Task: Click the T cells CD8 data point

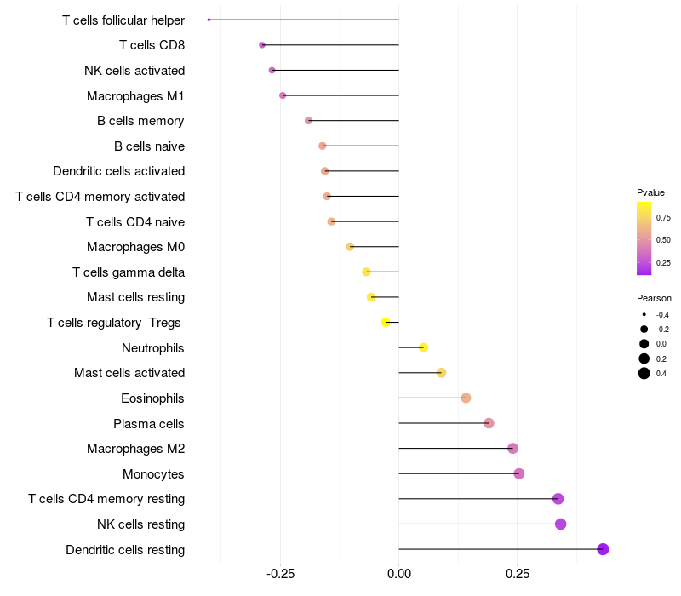Action: [262, 45]
